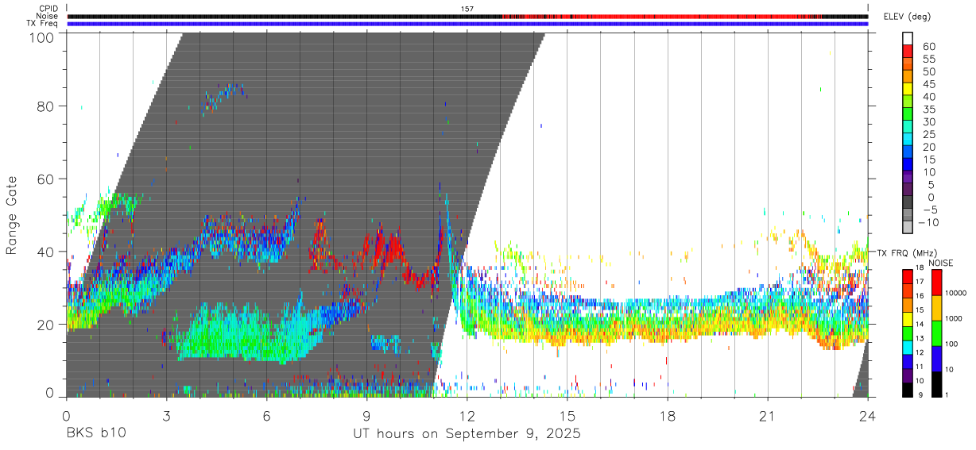Image resolution: width=976 pixels, height=450 pixels.
Task: Click the Range Gate y-axis title
Action: tap(12, 215)
